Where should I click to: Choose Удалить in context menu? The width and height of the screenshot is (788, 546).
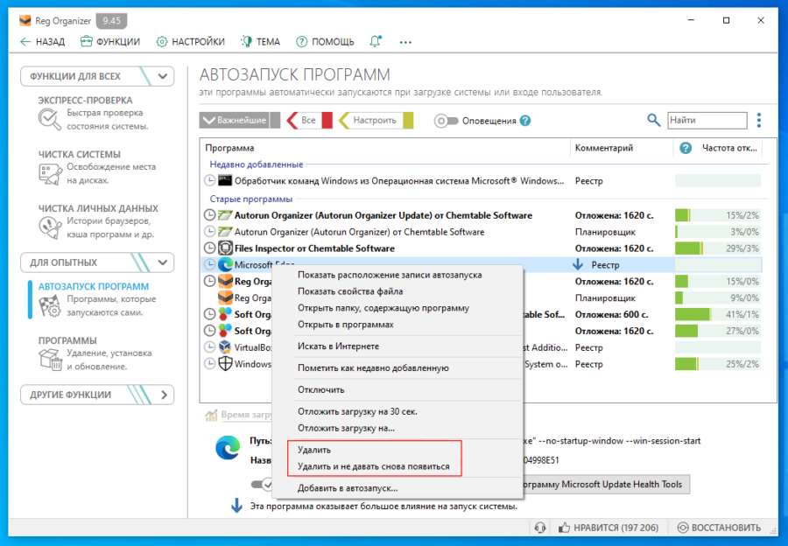314,450
